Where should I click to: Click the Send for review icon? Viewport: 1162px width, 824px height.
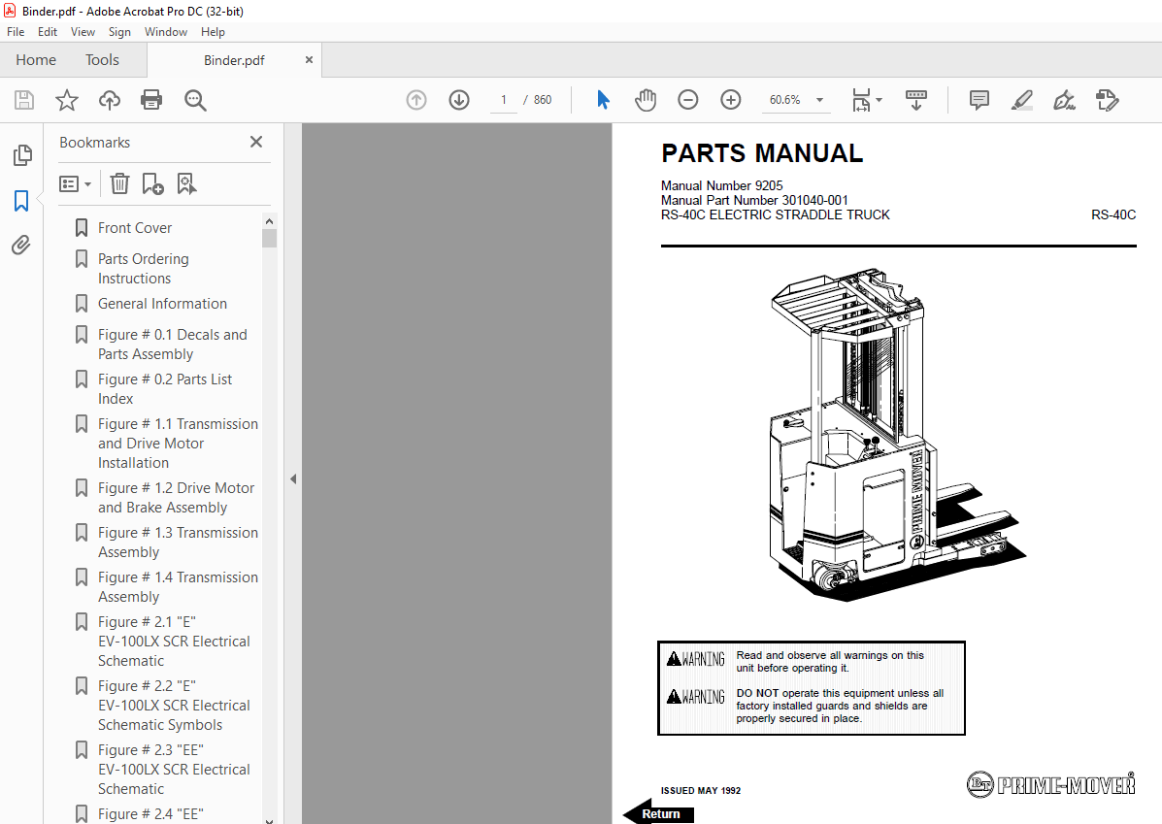pyautogui.click(x=1108, y=99)
